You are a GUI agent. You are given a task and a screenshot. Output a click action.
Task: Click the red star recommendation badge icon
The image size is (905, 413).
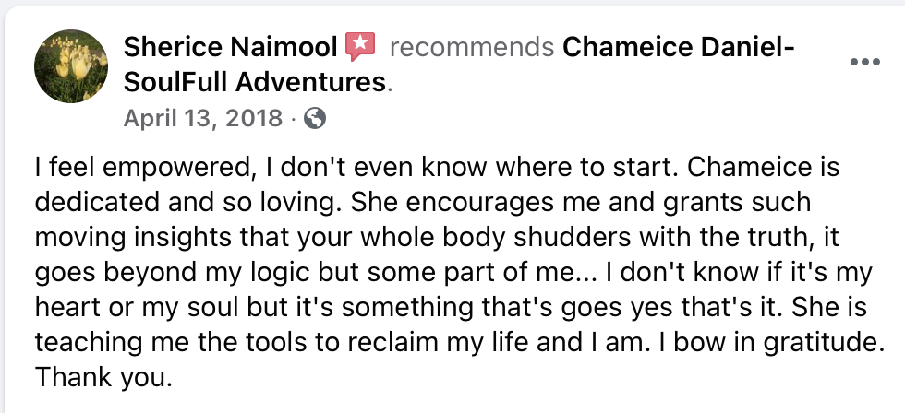(360, 47)
